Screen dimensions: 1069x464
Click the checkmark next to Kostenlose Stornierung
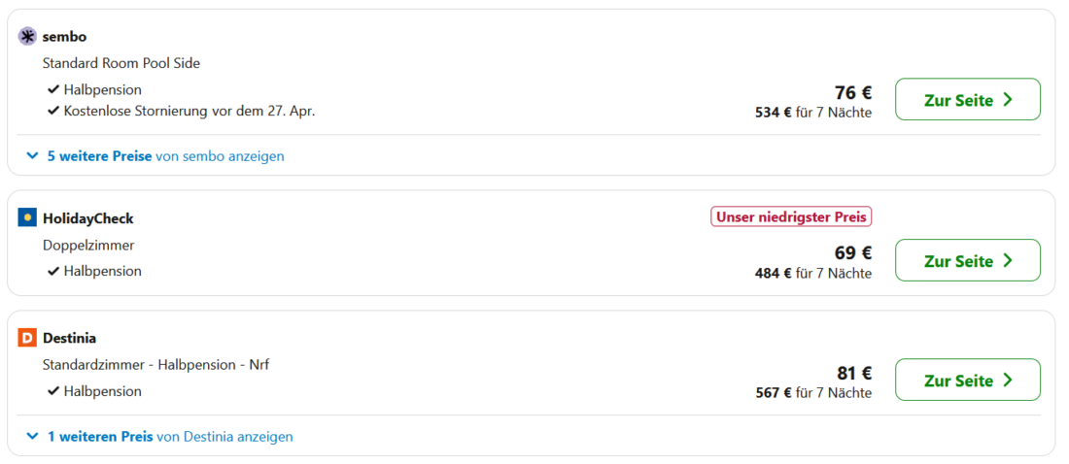pos(53,111)
